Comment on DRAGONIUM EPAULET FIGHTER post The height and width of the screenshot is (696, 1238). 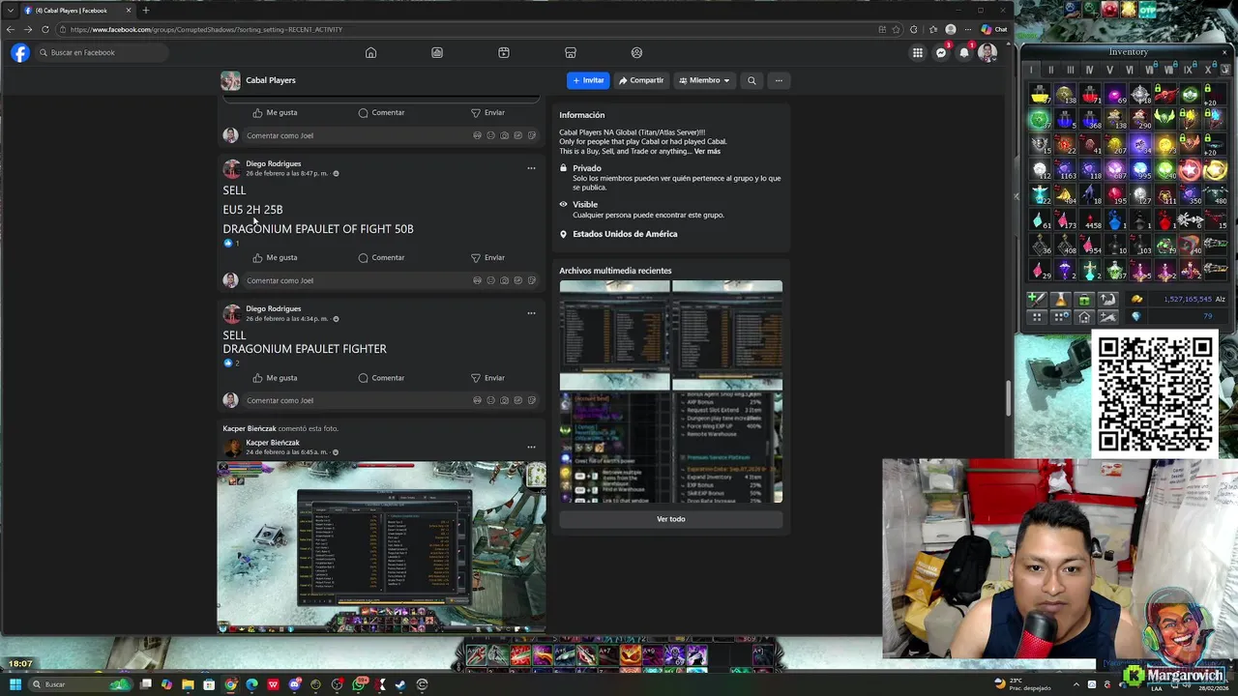[381, 378]
